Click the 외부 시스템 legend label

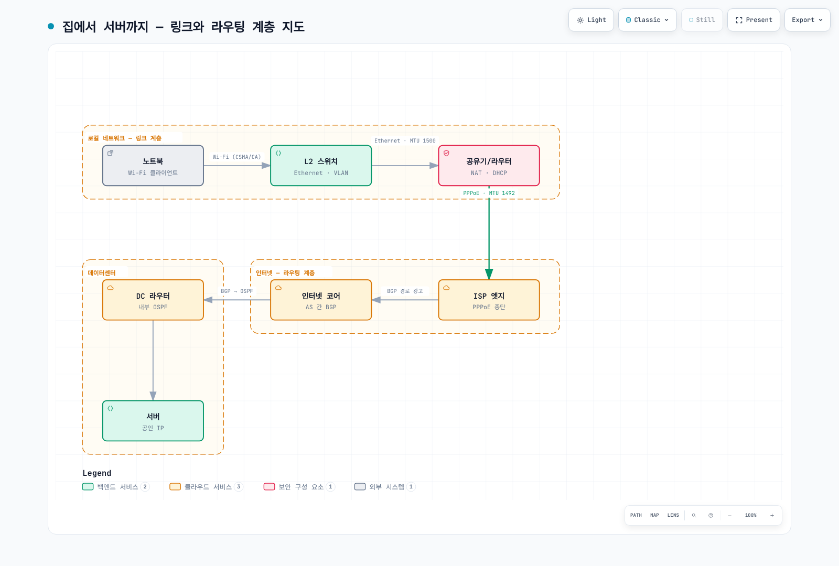tap(387, 487)
